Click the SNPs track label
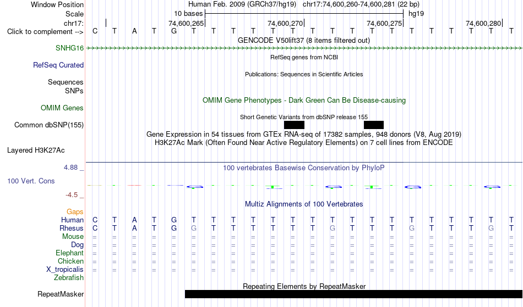The image size is (523, 307). click(74, 91)
